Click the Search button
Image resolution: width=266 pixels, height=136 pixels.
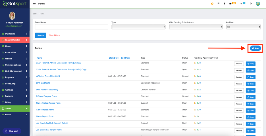click(x=41, y=35)
